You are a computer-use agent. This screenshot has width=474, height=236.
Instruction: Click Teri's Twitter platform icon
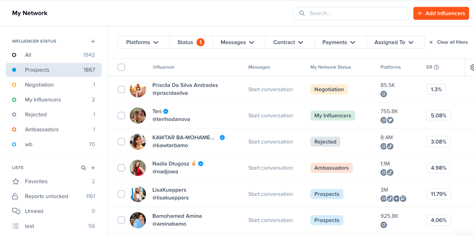click(390, 120)
